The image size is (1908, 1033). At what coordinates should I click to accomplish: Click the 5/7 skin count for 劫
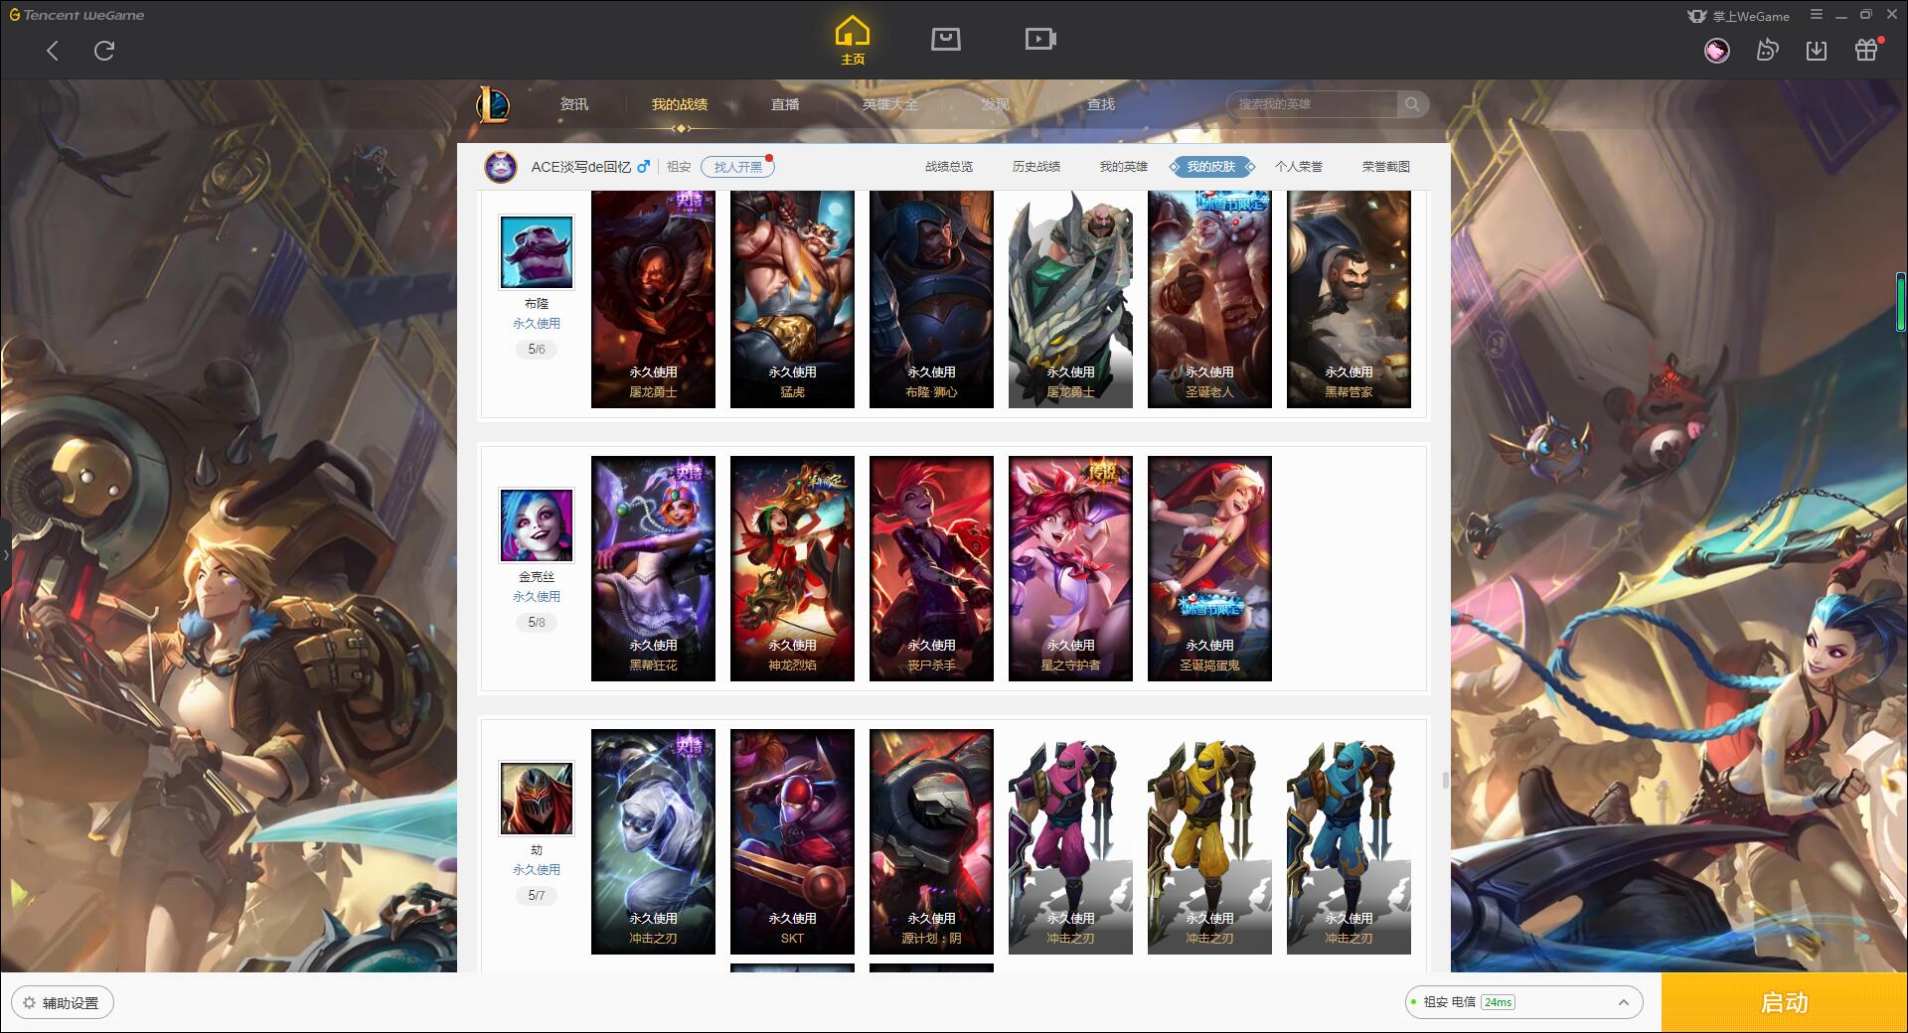click(x=537, y=896)
